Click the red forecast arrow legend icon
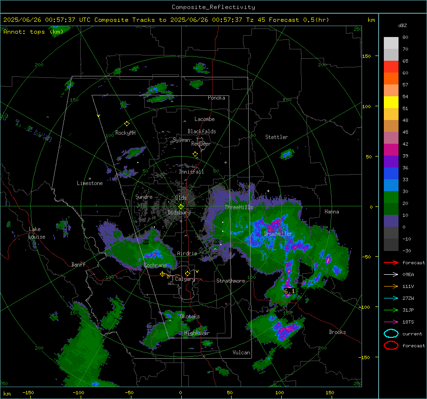Image resolution: width=427 pixels, height=399 pixels. point(391,262)
